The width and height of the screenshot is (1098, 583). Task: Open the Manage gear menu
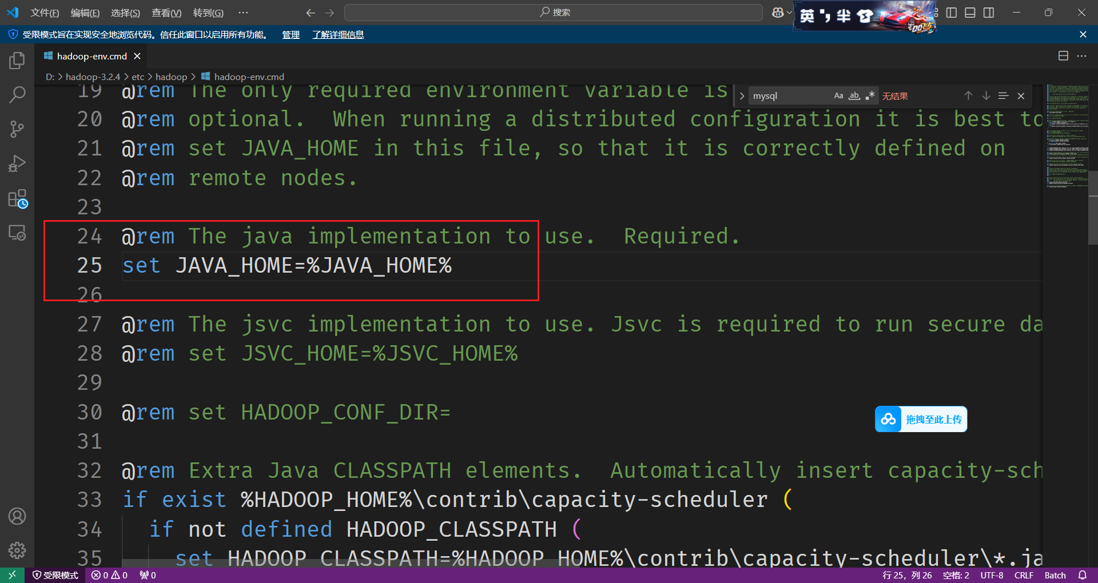pos(17,550)
